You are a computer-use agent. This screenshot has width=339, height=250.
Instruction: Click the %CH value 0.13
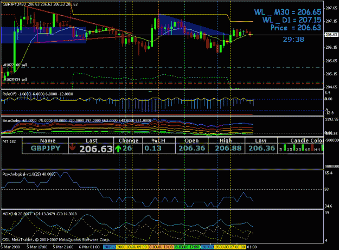tap(153, 148)
